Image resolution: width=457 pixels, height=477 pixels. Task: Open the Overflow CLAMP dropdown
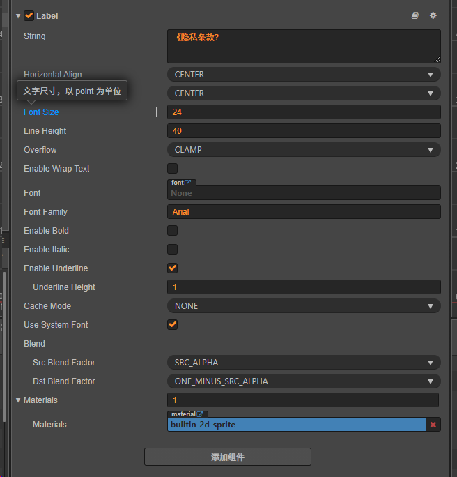(304, 150)
